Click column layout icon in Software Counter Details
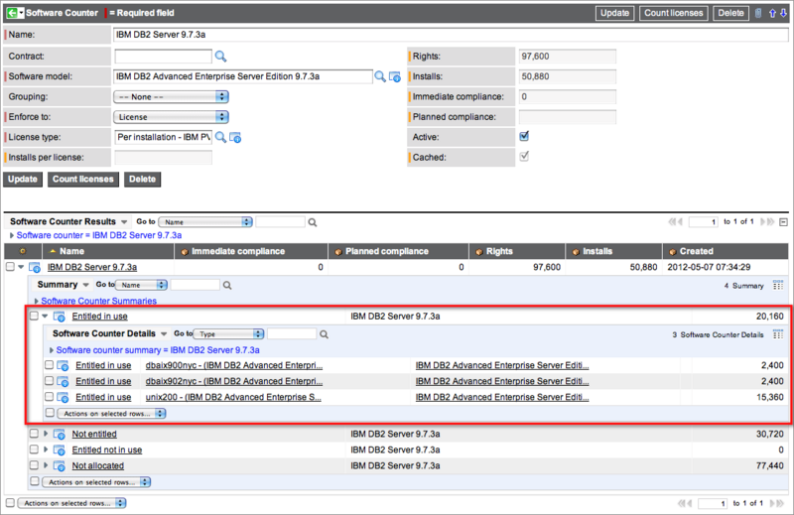The width and height of the screenshot is (794, 515). (778, 334)
